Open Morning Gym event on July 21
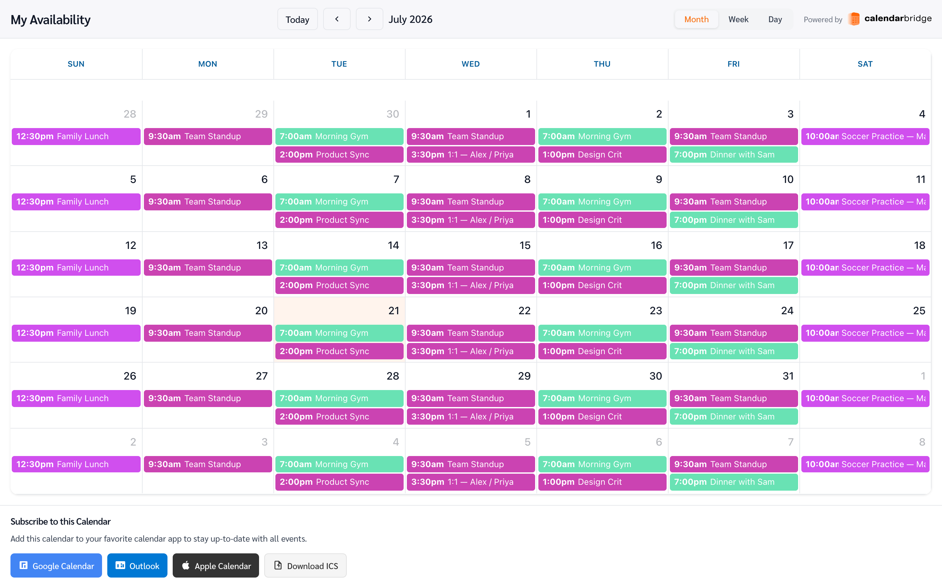This screenshot has width=942, height=588. coord(339,333)
